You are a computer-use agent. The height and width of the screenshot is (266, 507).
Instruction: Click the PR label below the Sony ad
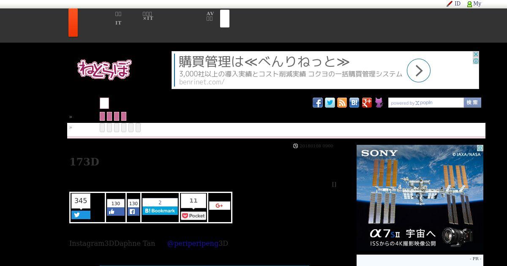coord(476,259)
